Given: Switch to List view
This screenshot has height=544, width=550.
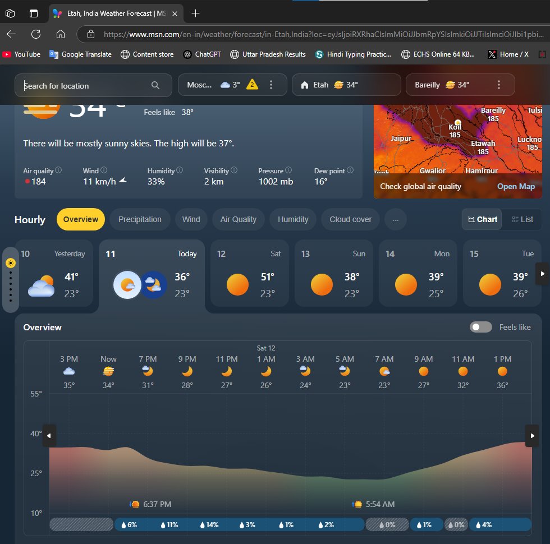Looking at the screenshot, I should pos(521,219).
